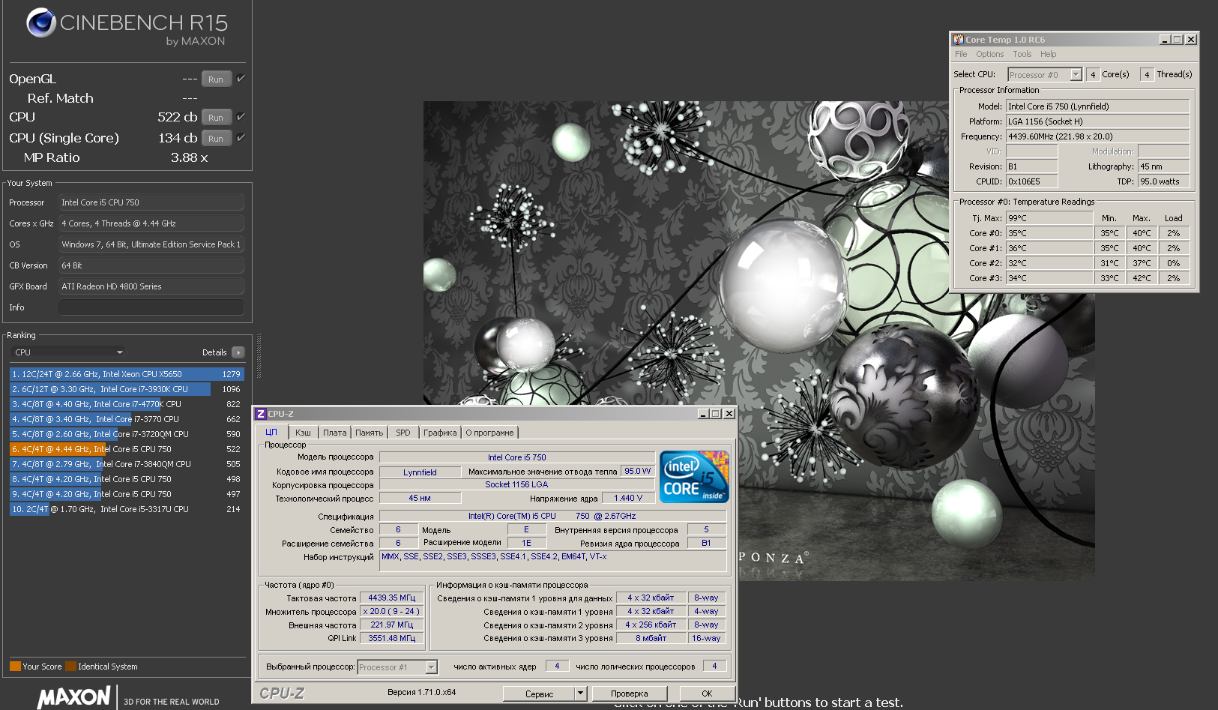1218x710 pixels.
Task: Select ranking row 10 Core i5-3317U
Action: click(x=126, y=509)
